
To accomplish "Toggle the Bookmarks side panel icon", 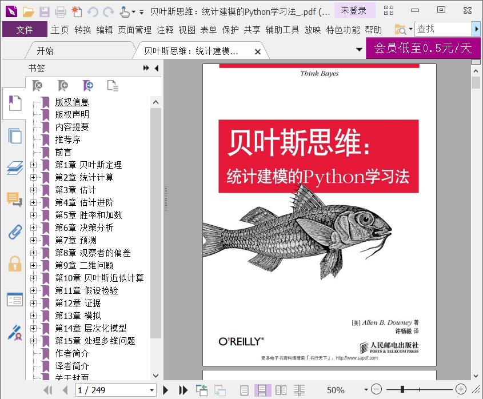I will pos(14,103).
